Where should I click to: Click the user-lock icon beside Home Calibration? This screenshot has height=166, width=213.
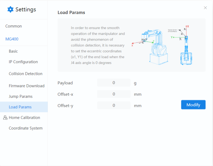click(x=5, y=118)
